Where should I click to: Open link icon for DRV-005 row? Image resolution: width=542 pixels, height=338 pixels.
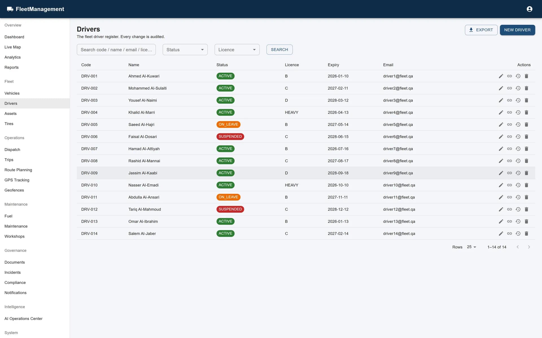509,124
